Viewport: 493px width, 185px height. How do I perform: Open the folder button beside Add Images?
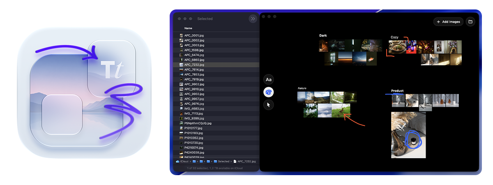click(x=470, y=21)
